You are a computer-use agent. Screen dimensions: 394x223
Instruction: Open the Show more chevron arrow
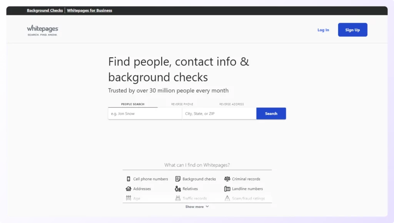[x=206, y=206]
